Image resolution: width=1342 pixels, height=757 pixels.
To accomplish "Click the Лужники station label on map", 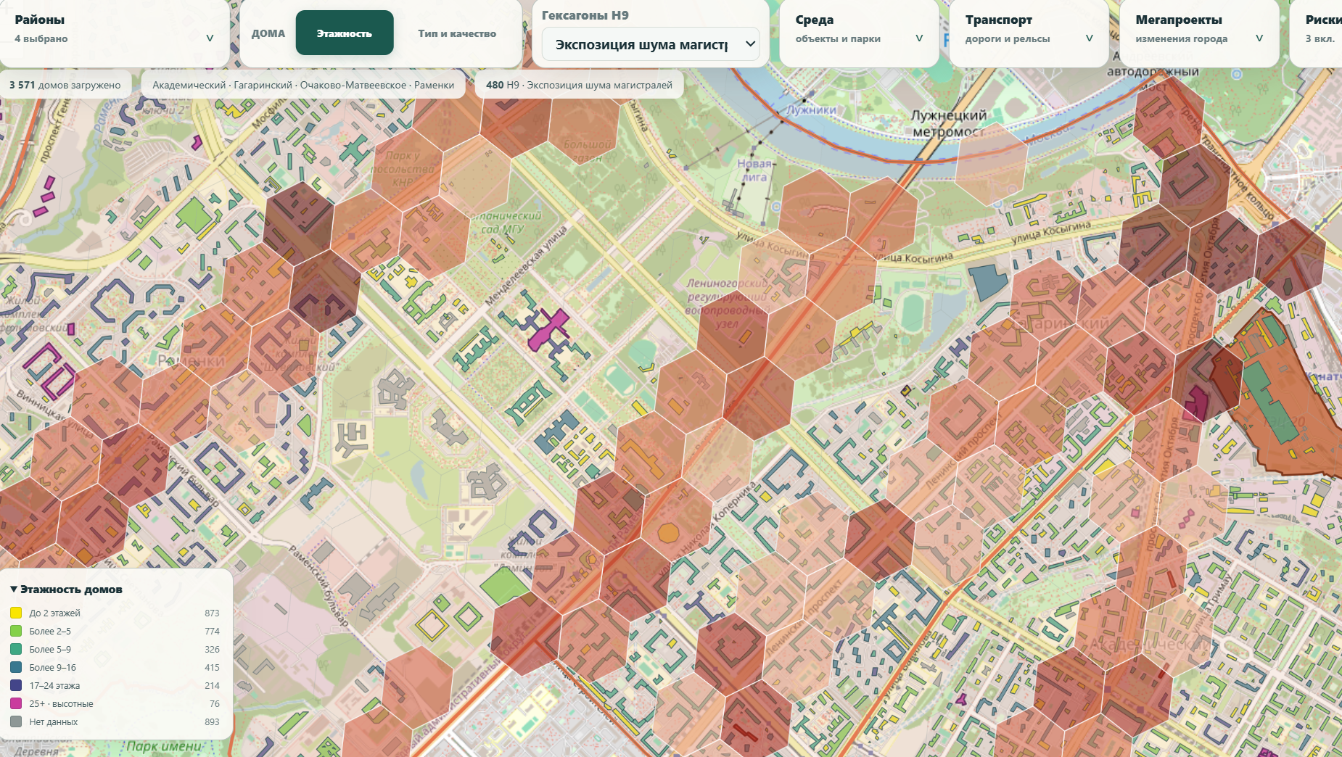I will pos(812,110).
